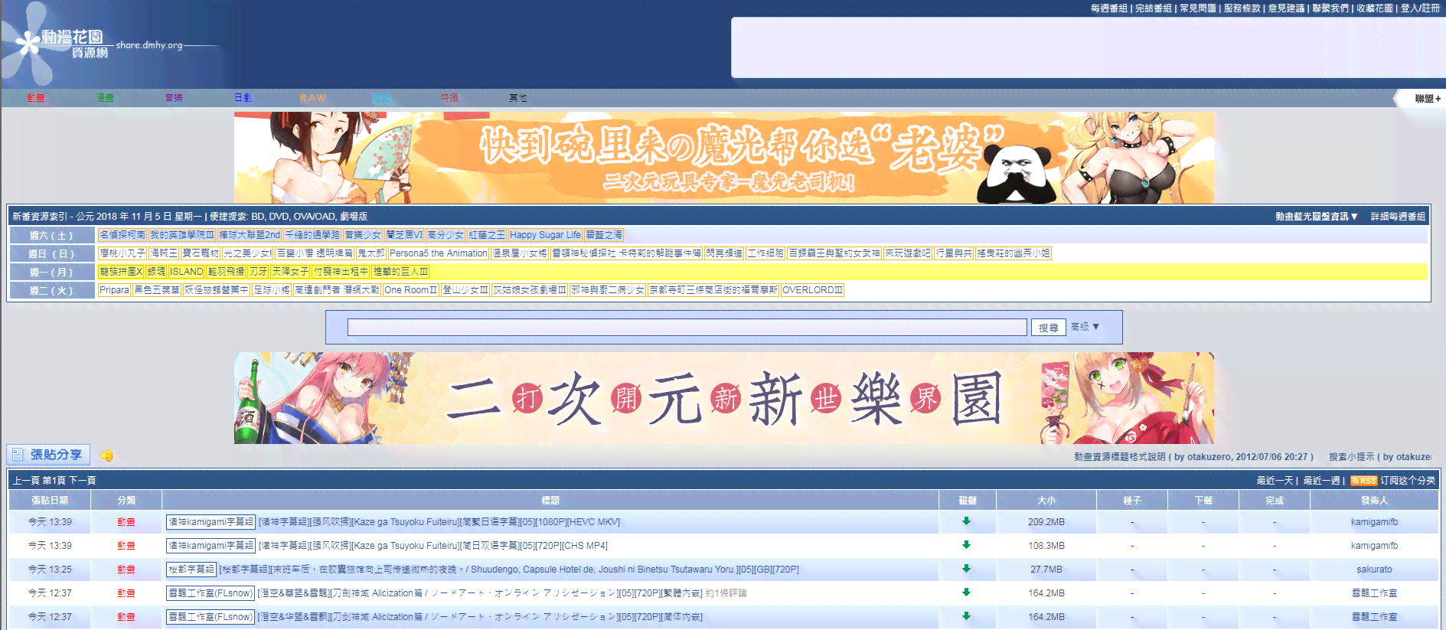Open the 二次元新樂園 banner ad
This screenshot has width=1446, height=630.
pyautogui.click(x=724, y=398)
